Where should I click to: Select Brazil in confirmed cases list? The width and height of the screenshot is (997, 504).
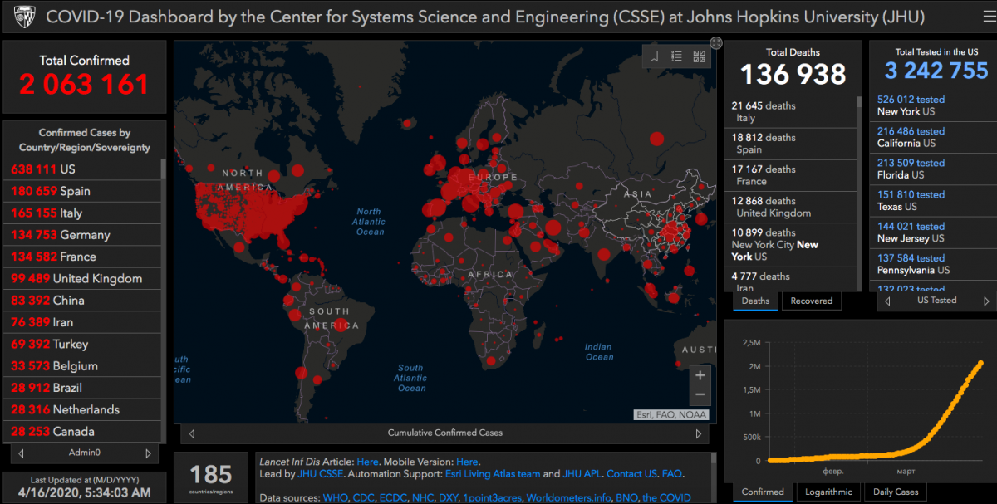click(81, 388)
